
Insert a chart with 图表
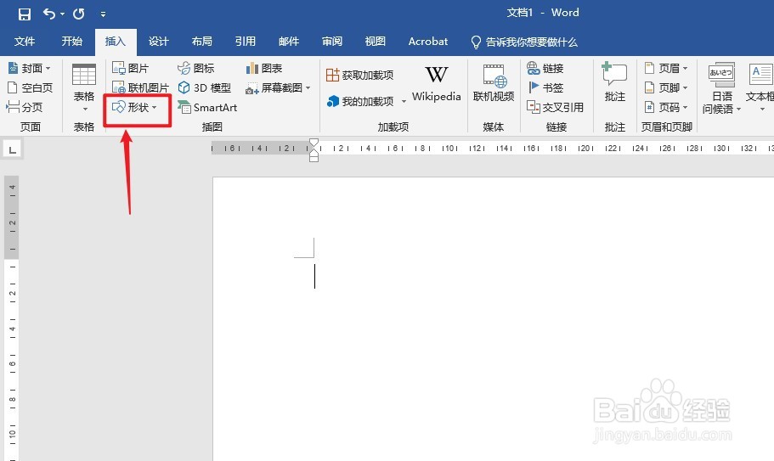coord(264,68)
